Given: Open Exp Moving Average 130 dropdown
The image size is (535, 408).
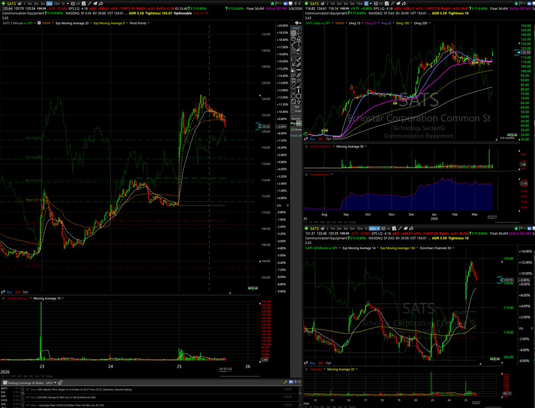Looking at the screenshot, I should point(417,248).
